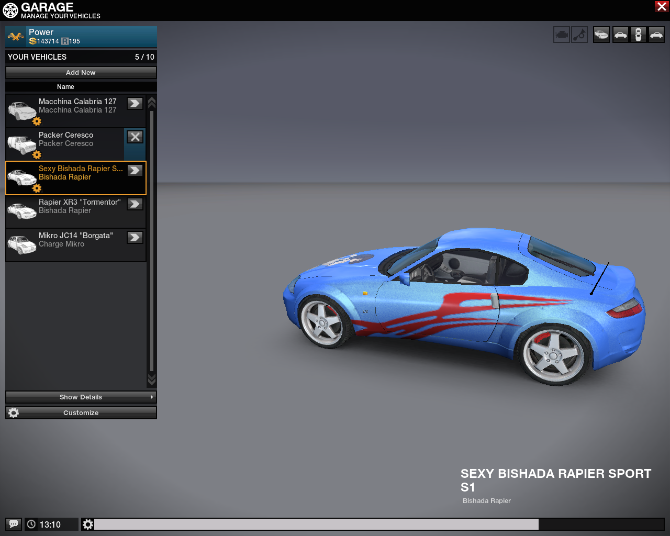Click the horn icon
The height and width of the screenshot is (536, 670).
click(x=579, y=35)
